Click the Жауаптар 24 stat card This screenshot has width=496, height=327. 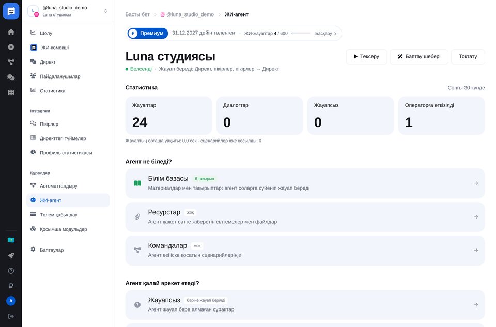click(168, 116)
